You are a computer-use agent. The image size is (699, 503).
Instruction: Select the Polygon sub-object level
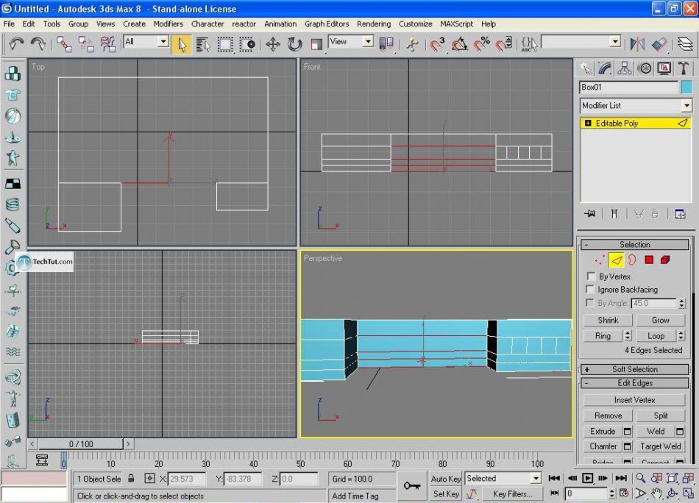pos(649,260)
